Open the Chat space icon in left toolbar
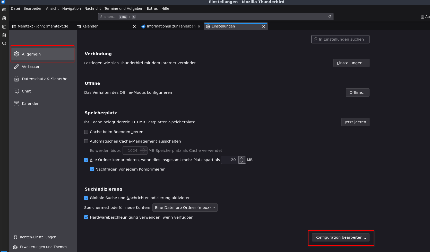The image size is (430, 252). (4, 44)
